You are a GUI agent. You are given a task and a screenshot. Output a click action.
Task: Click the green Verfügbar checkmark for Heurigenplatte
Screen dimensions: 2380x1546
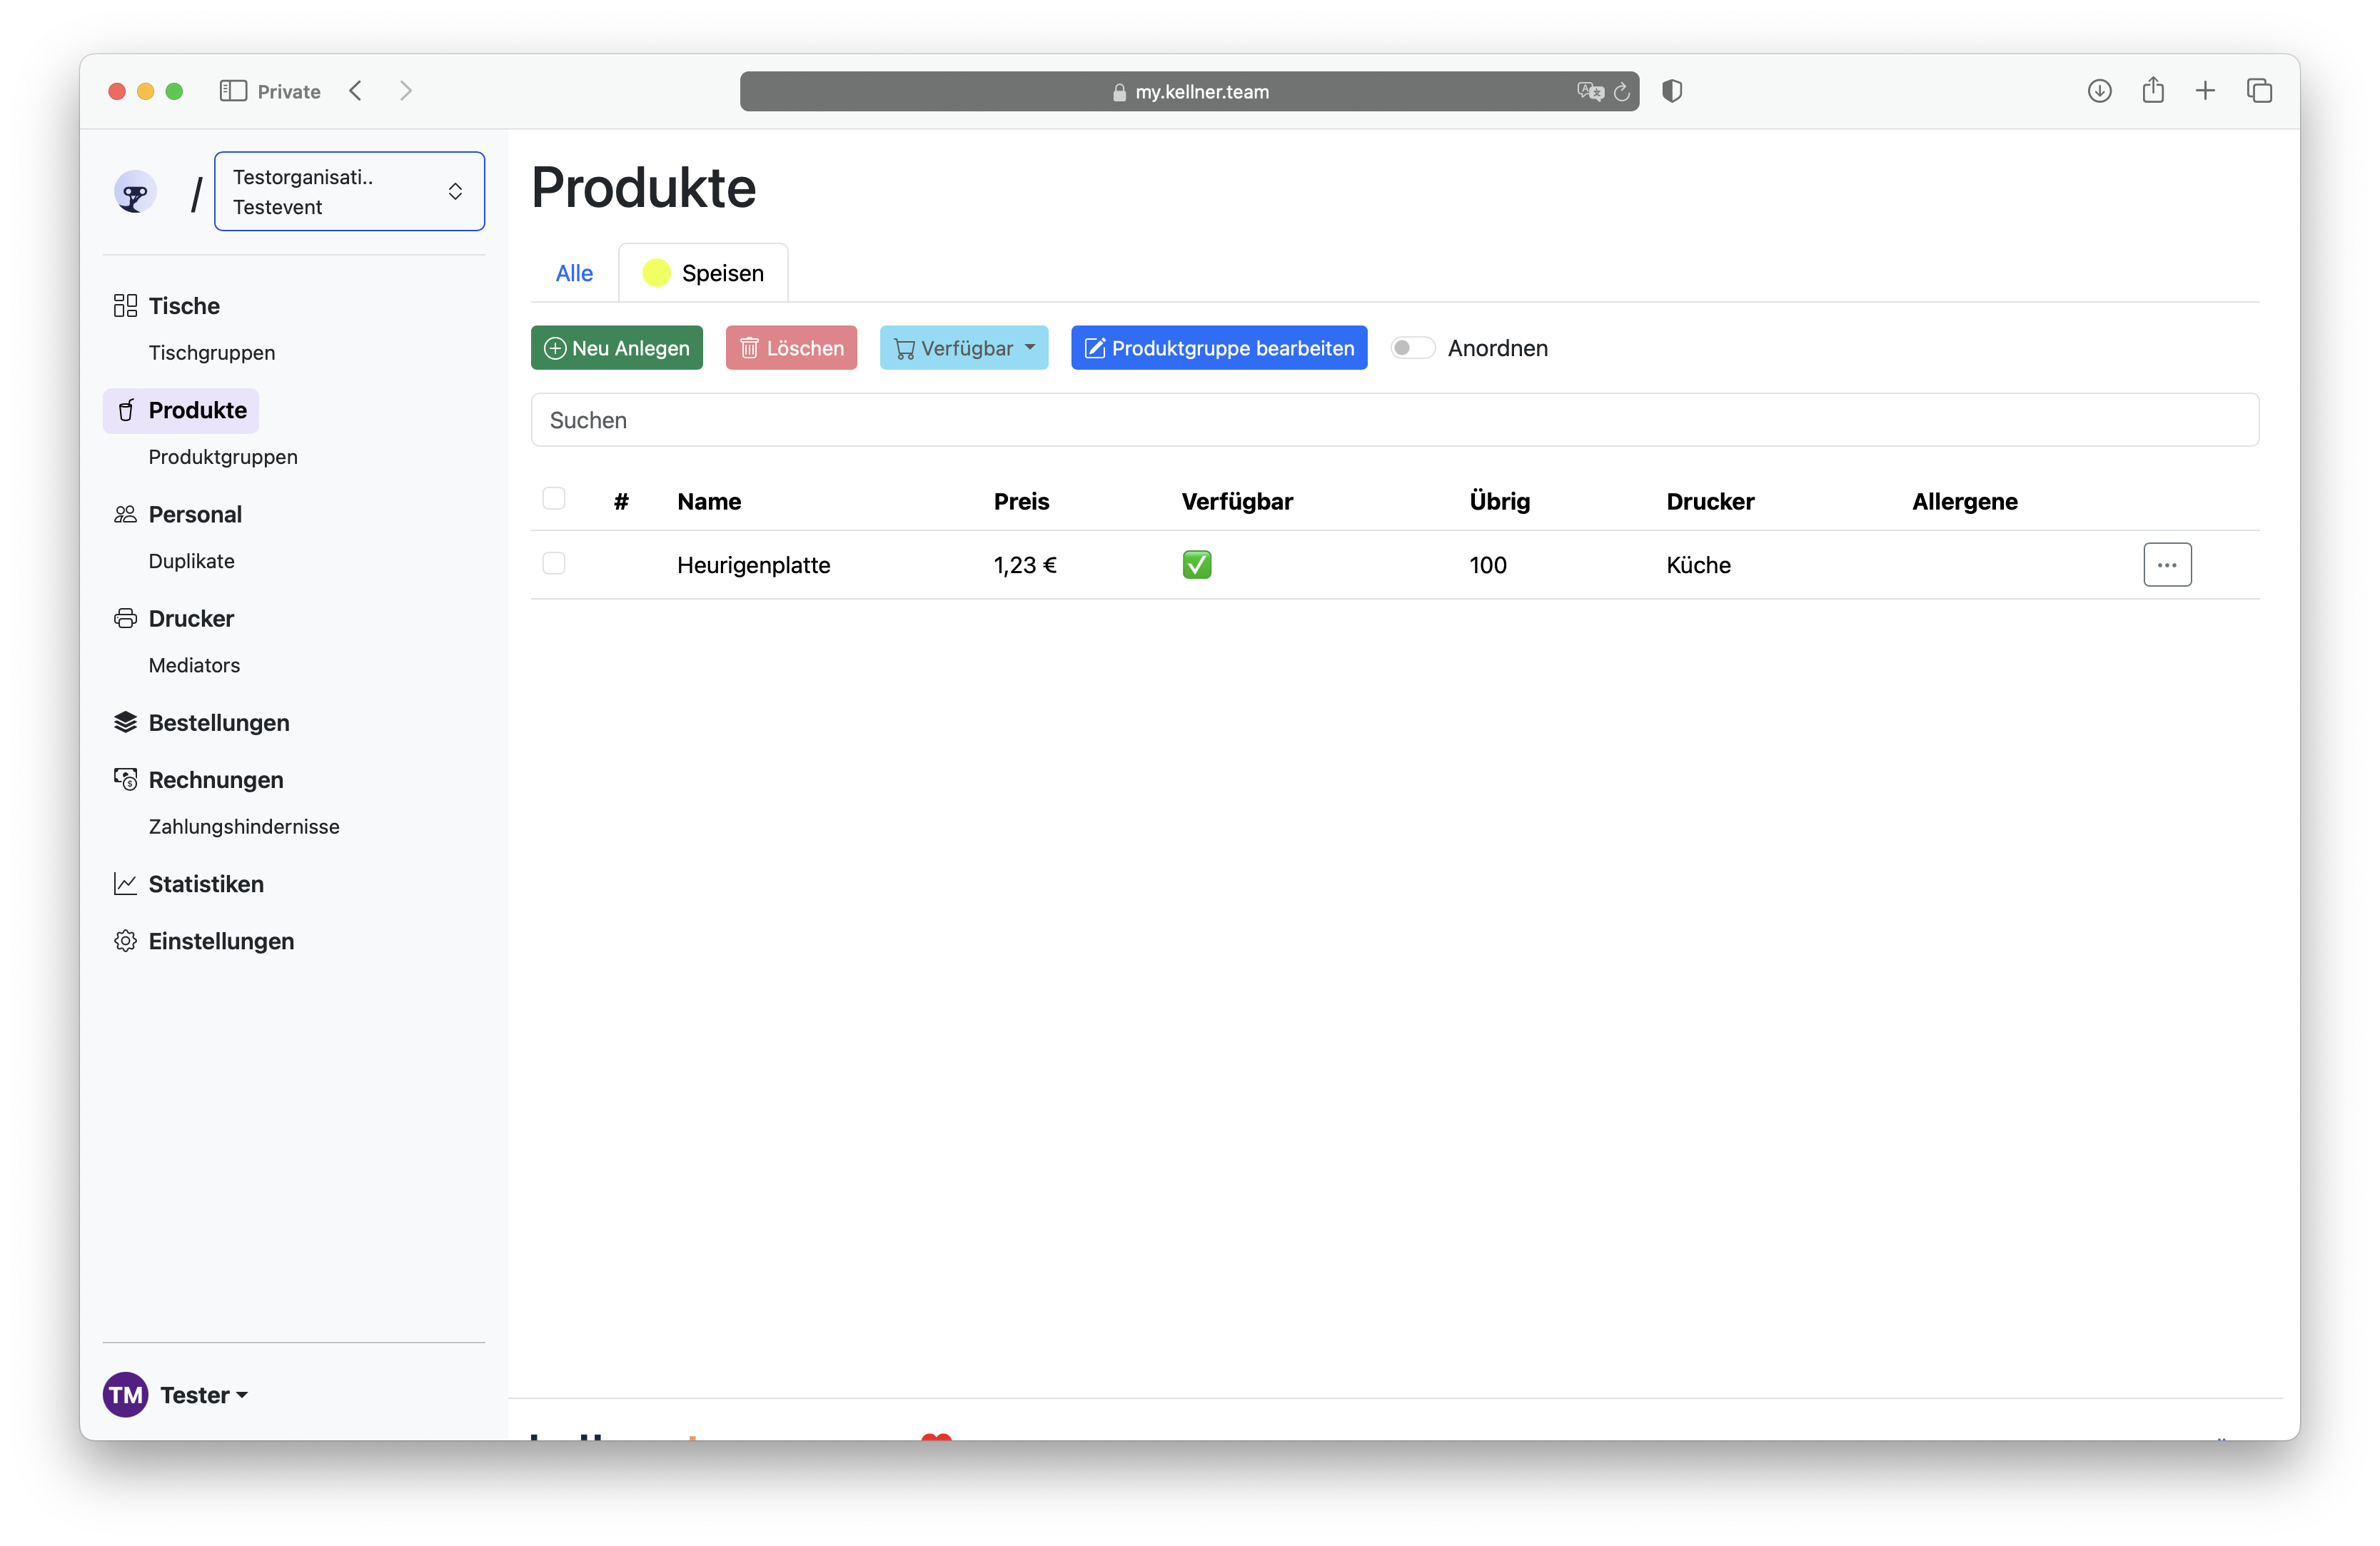(1196, 564)
